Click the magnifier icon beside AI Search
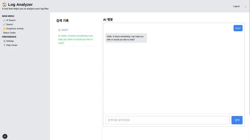Screen dimensions: 250x140 (4, 20)
